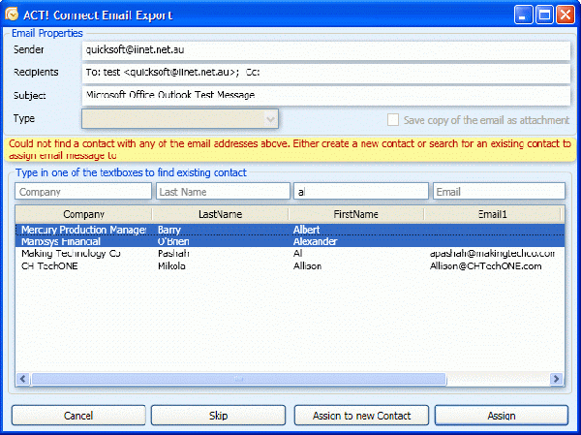Click Assign to new Contact button
This screenshot has width=581, height=435.
pyautogui.click(x=361, y=416)
